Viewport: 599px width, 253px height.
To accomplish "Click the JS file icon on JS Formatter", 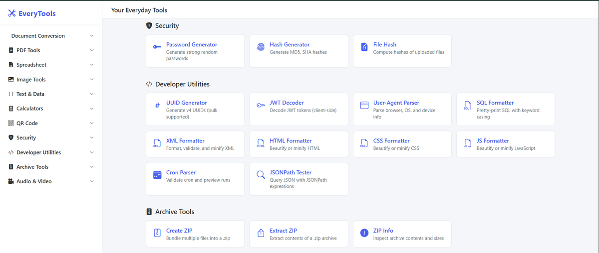I will pyautogui.click(x=467, y=143).
